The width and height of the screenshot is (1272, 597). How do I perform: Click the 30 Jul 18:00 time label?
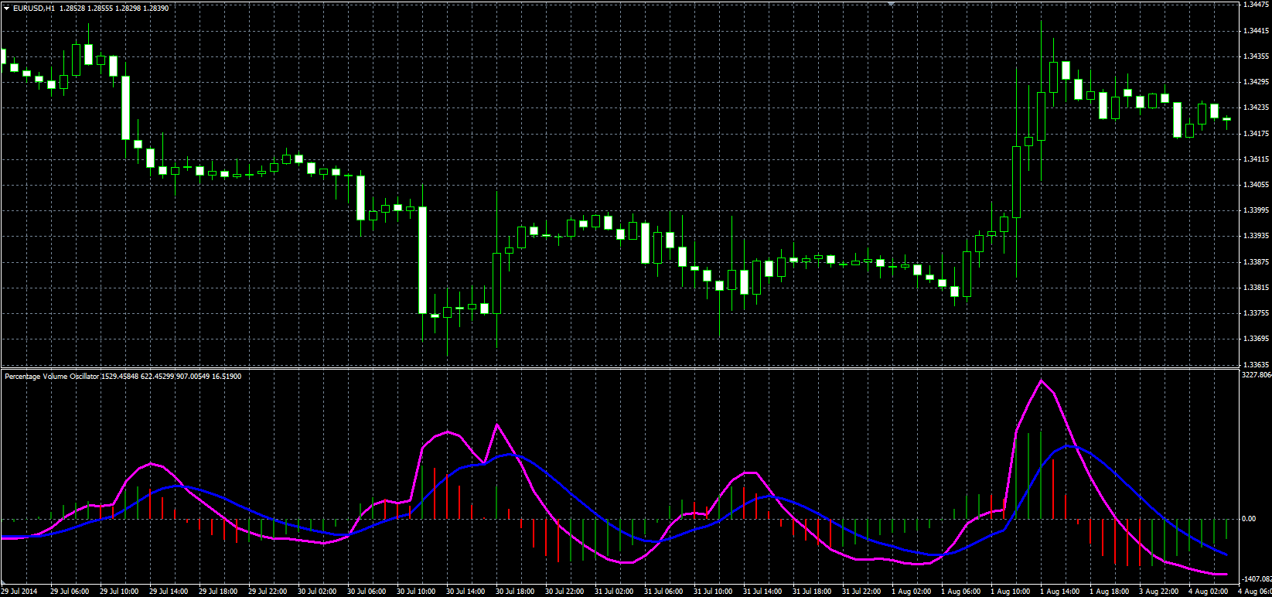(x=515, y=592)
